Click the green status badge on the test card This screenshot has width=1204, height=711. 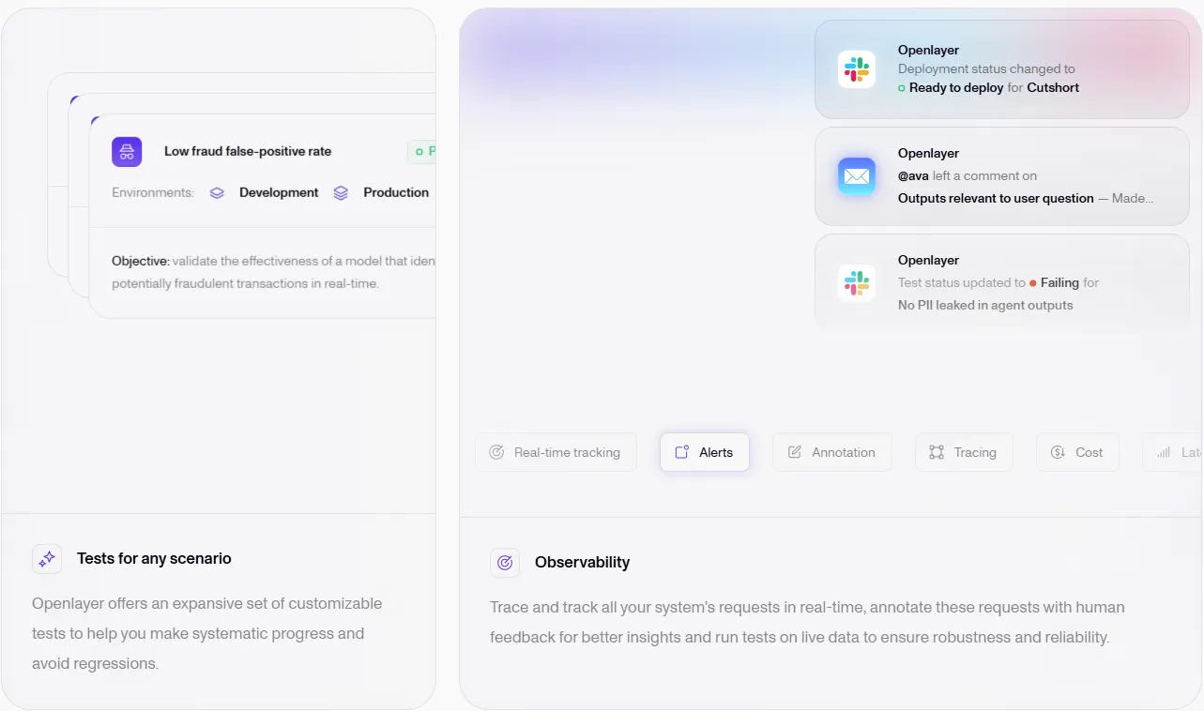(x=424, y=151)
